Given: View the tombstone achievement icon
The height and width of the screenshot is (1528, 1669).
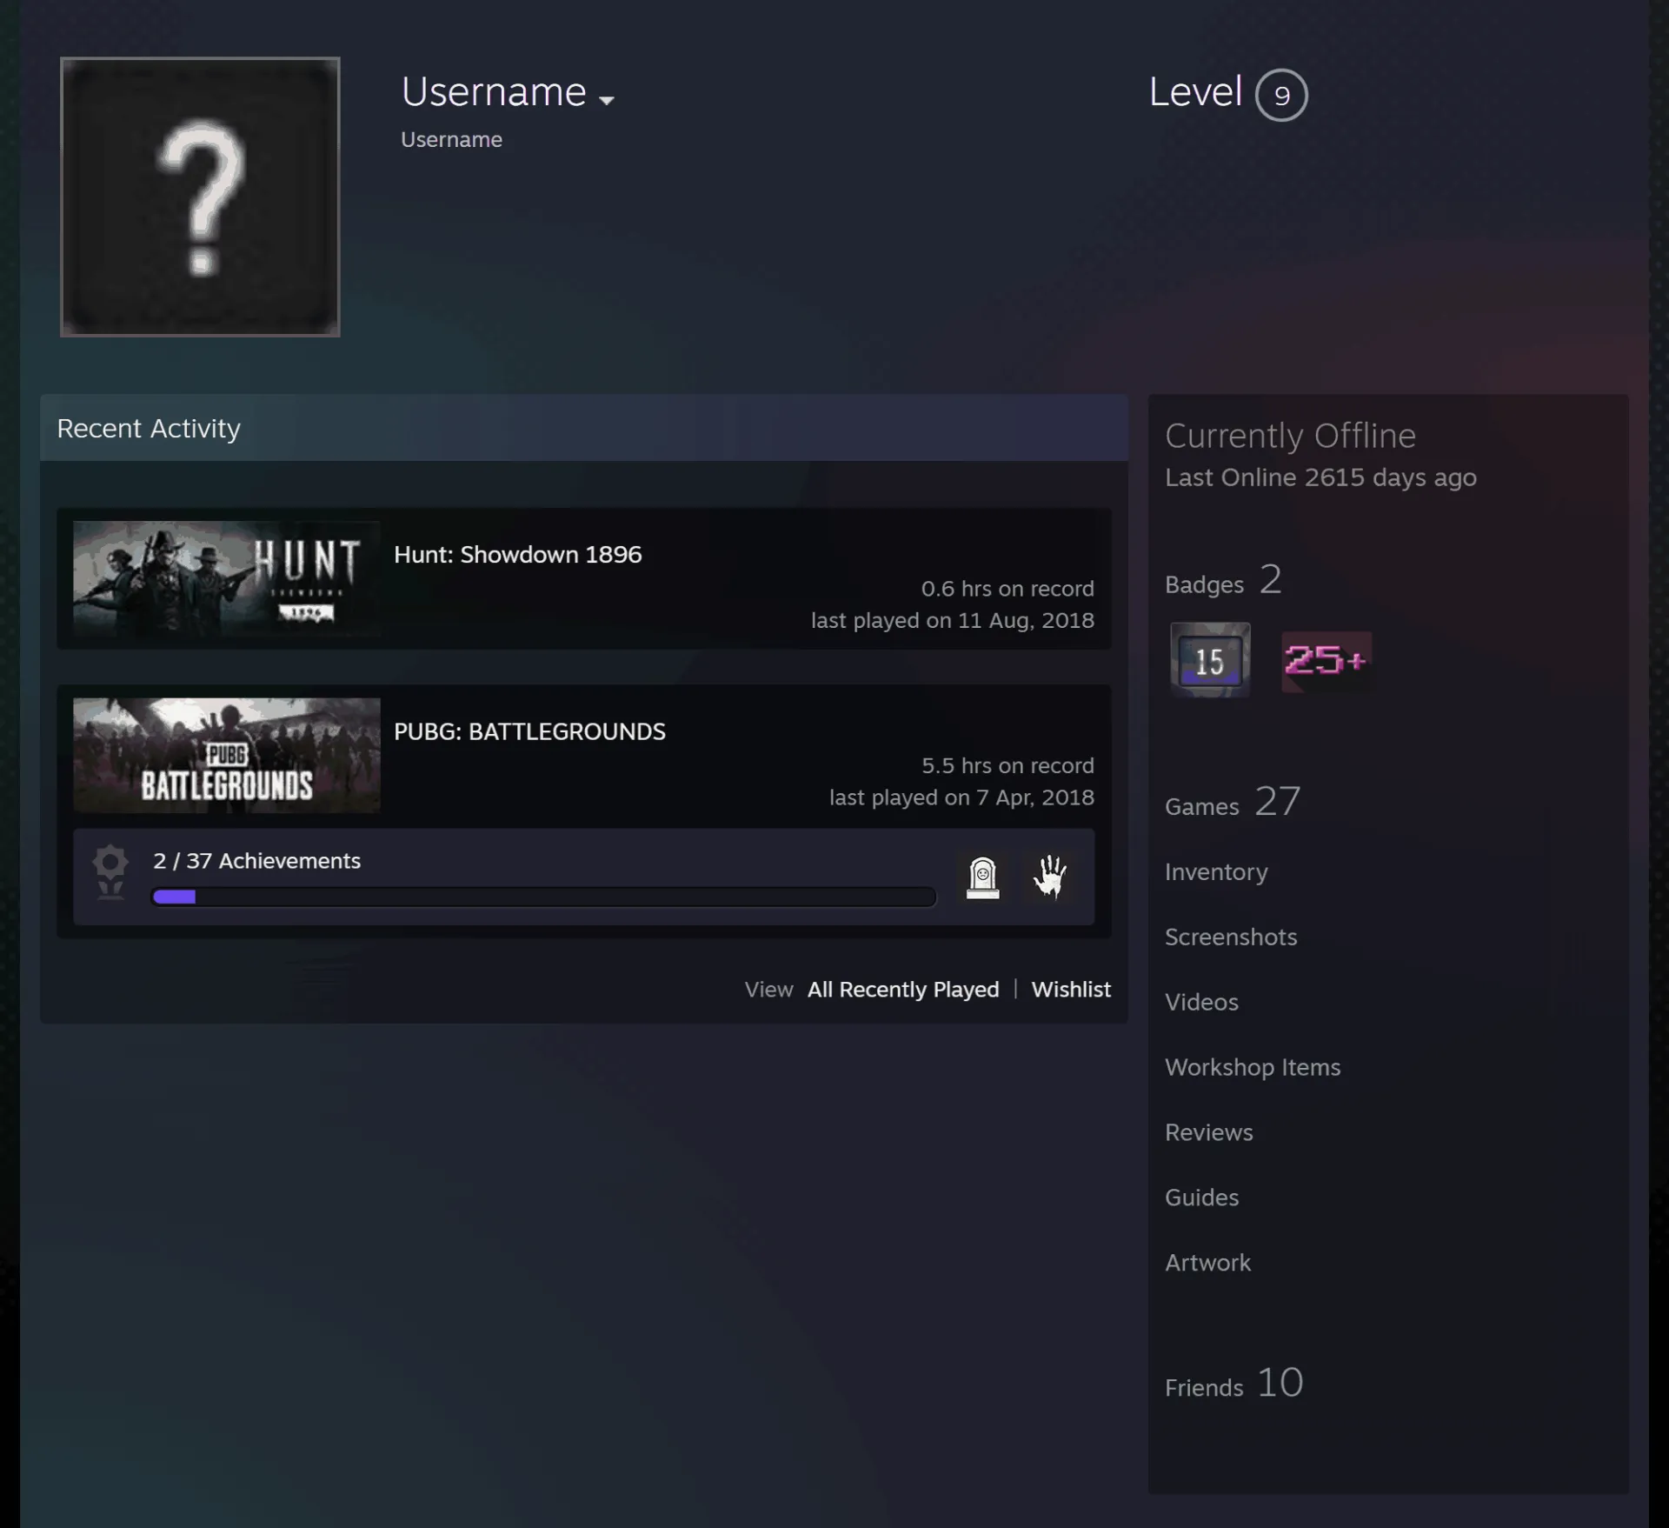Looking at the screenshot, I should click(982, 877).
